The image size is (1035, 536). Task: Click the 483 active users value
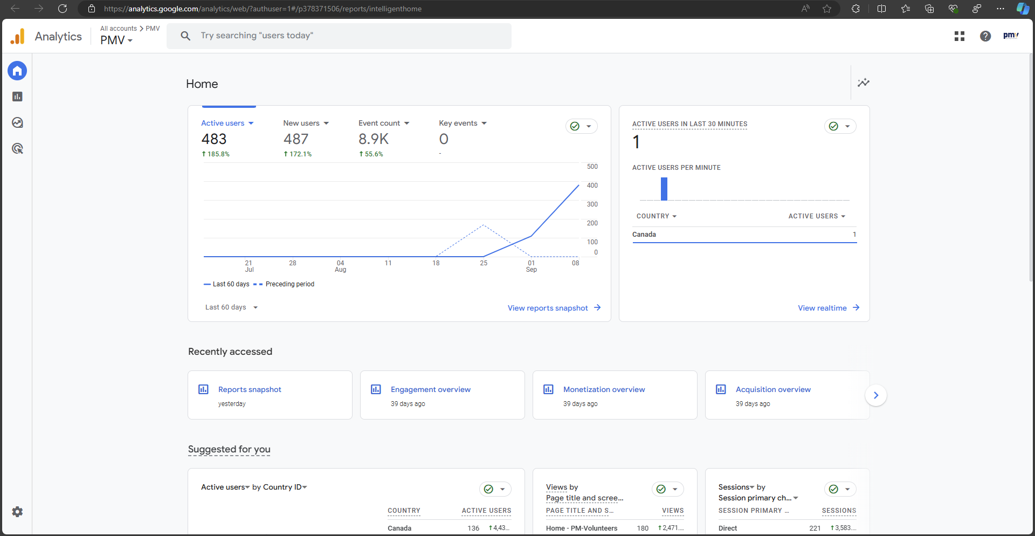point(214,139)
